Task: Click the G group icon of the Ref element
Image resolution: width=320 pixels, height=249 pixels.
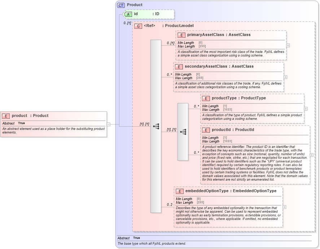Action: pos(137,26)
